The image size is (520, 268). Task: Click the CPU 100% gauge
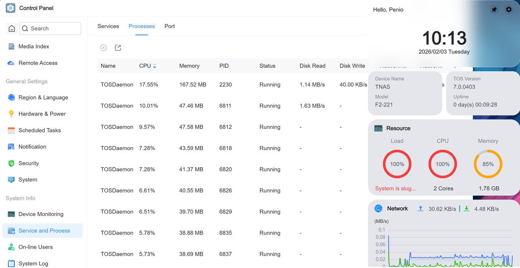(x=443, y=164)
